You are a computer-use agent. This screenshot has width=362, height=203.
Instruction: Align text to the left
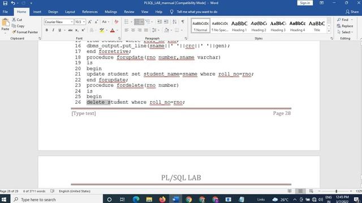126,30
